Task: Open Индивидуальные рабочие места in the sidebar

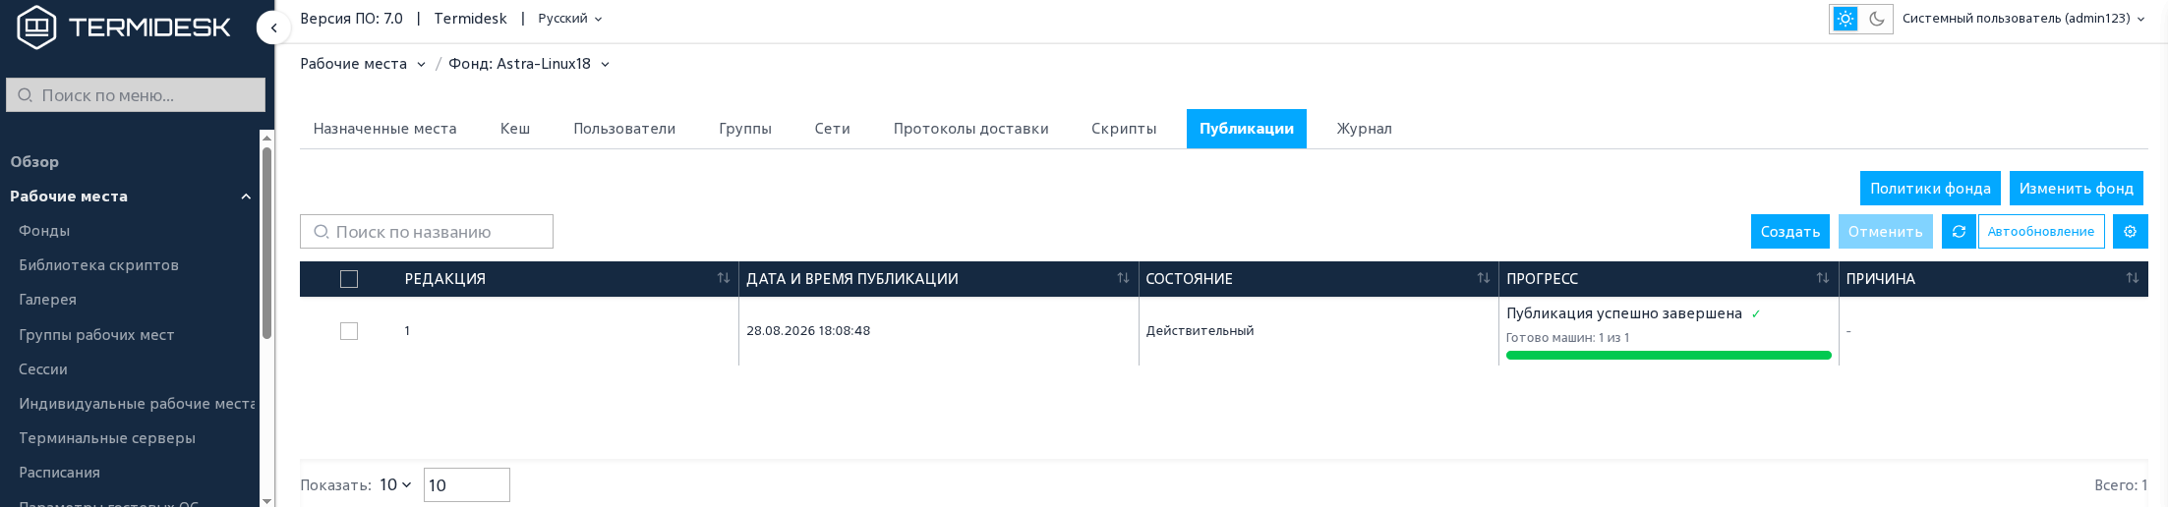Action: (137, 404)
